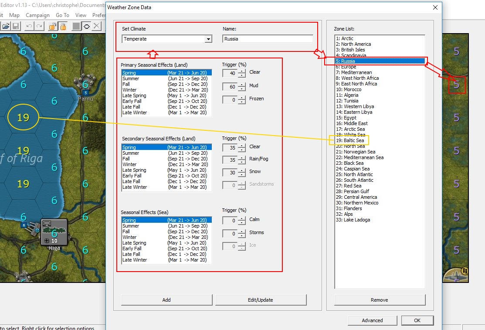Decrease the Rain/Fog trigger percentage
485x330 pixels.
(x=242, y=162)
